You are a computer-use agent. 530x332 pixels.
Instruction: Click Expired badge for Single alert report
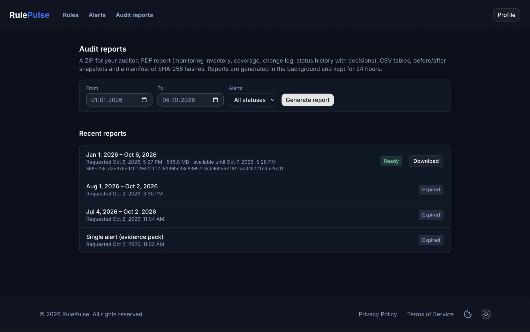(x=431, y=240)
